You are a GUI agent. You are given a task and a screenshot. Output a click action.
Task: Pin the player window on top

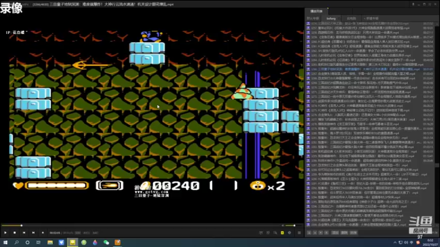[413, 4]
